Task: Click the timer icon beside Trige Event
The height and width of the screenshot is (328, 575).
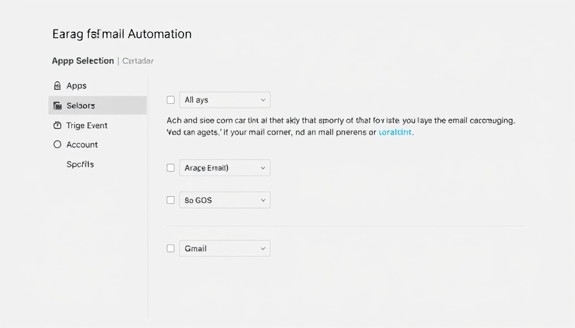Action: click(x=57, y=126)
